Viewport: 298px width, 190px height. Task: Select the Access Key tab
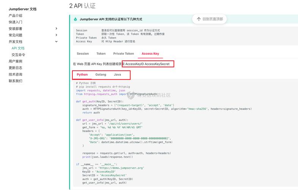coord(151,54)
